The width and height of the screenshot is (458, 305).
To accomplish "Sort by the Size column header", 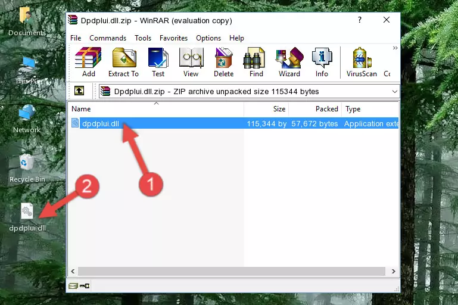I will 266,109.
